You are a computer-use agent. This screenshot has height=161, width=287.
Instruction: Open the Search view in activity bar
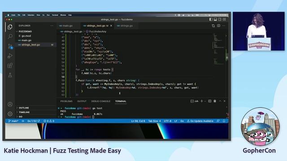[10, 36]
